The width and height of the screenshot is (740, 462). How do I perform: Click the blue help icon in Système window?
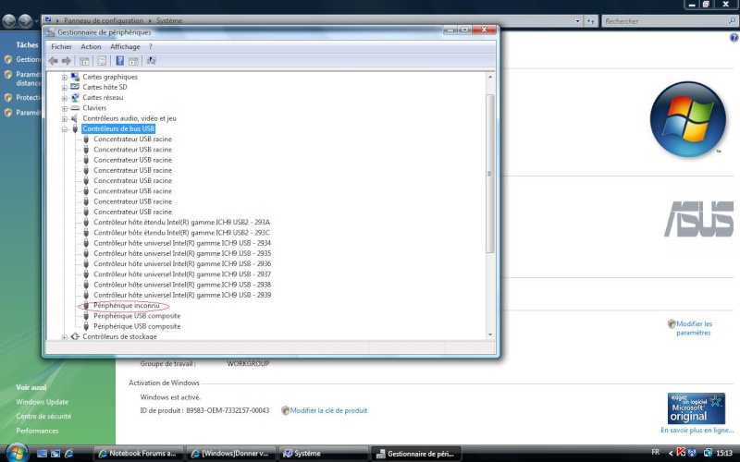pos(734,38)
